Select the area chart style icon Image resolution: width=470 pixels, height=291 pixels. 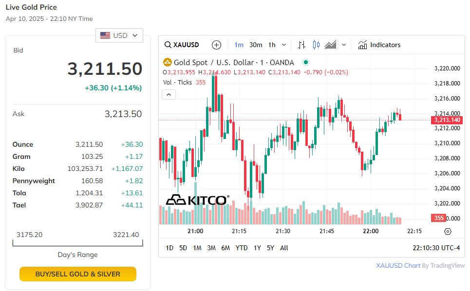pyautogui.click(x=331, y=45)
